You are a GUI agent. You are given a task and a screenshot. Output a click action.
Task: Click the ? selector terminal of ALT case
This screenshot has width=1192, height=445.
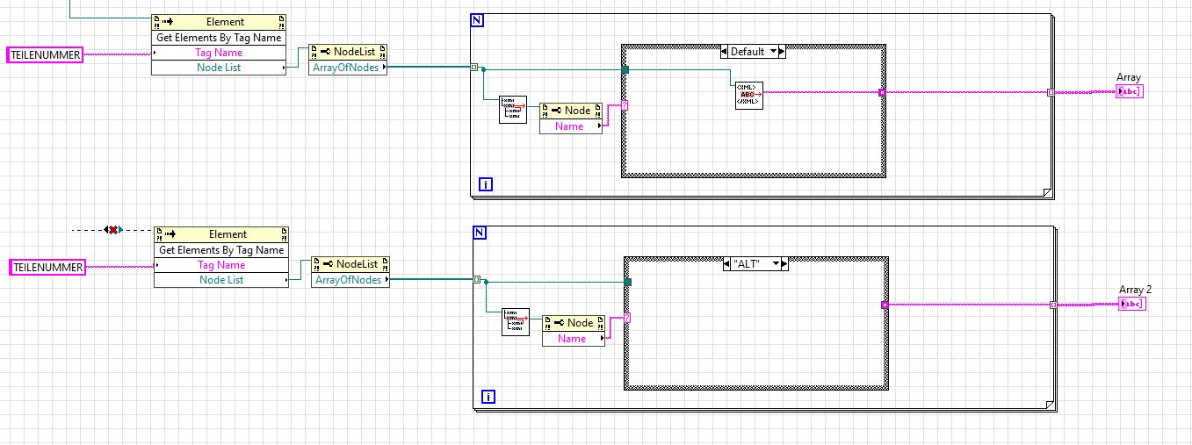coord(627,317)
